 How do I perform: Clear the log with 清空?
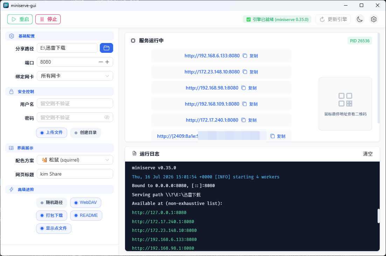[x=368, y=154]
